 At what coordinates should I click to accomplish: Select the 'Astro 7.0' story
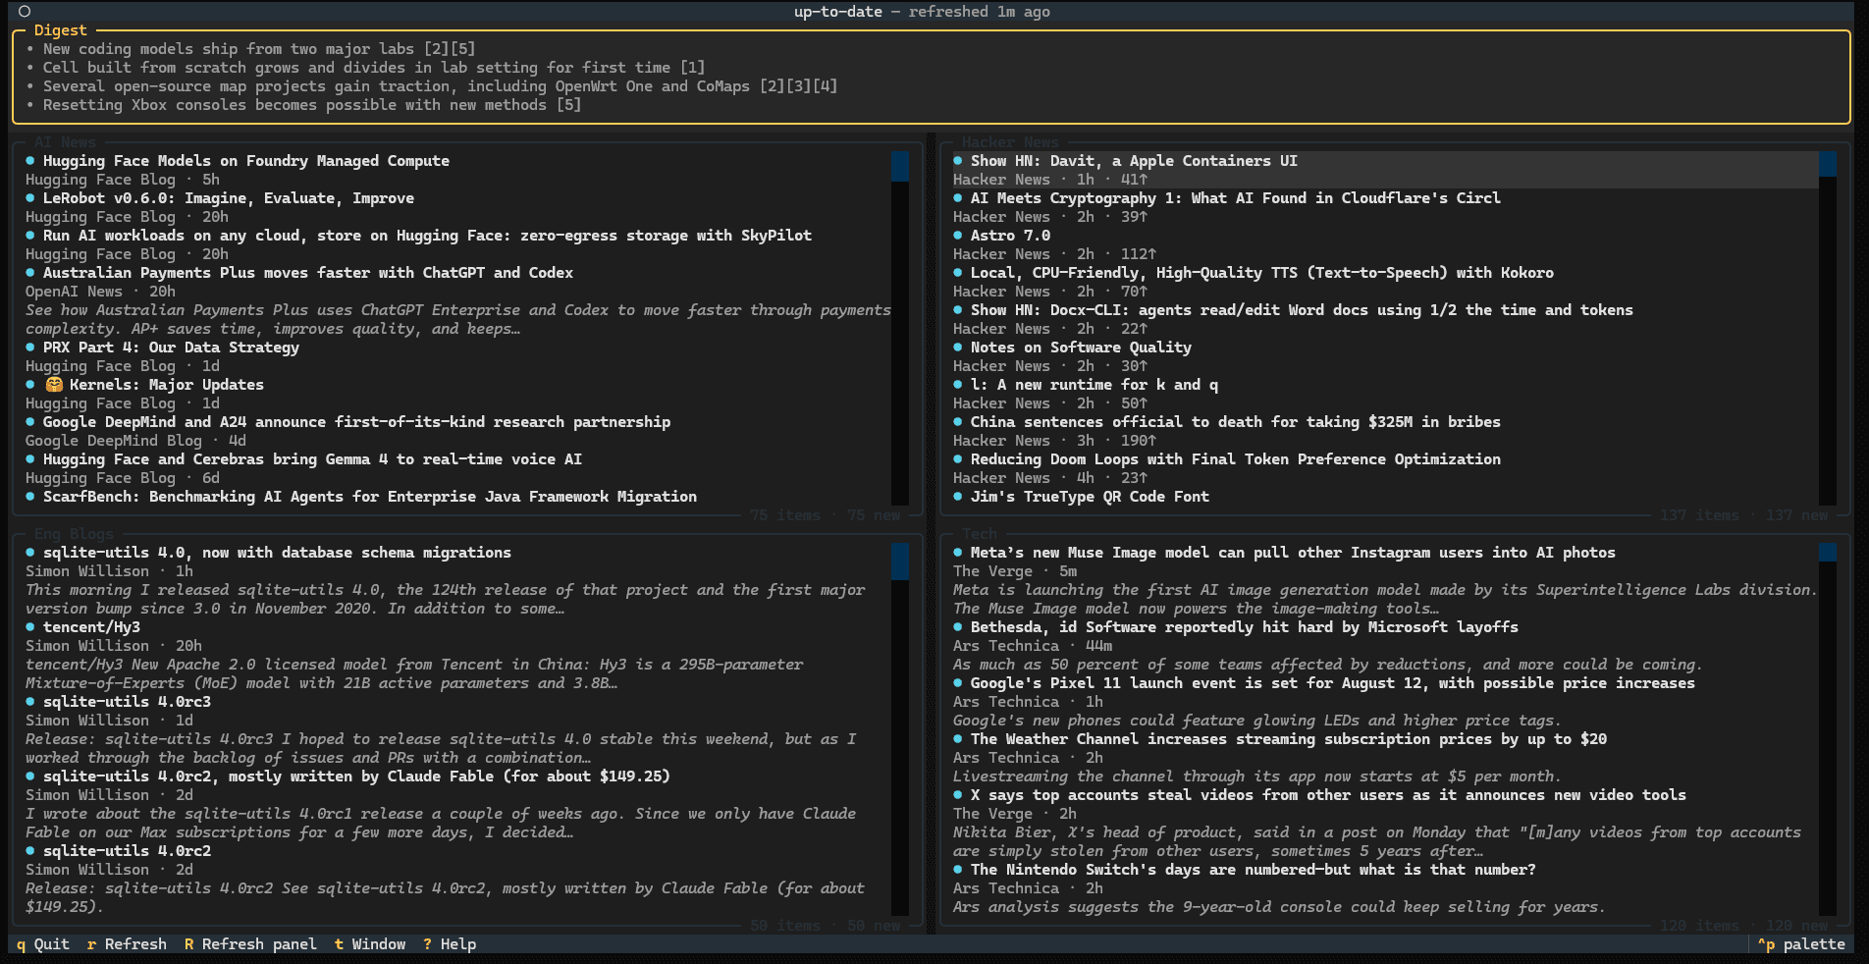1010,236
